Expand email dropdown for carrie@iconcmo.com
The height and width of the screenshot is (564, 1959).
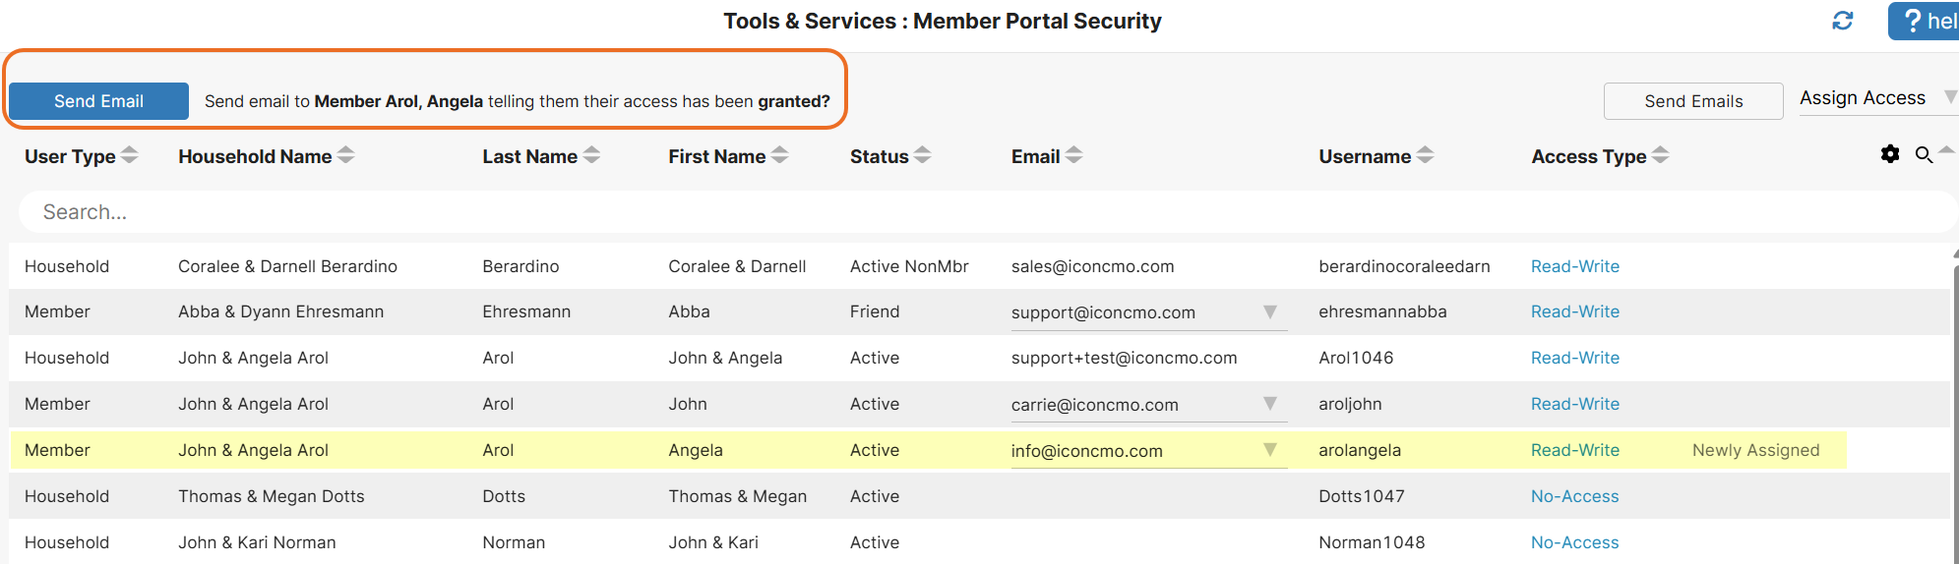(1270, 404)
